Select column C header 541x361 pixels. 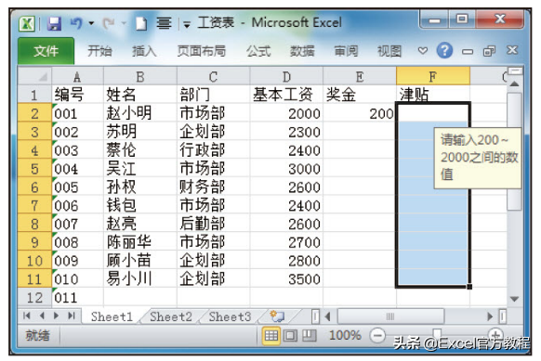[213, 76]
